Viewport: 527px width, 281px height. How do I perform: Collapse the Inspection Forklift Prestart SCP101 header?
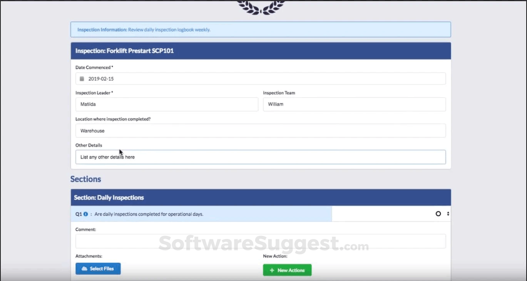(x=260, y=50)
